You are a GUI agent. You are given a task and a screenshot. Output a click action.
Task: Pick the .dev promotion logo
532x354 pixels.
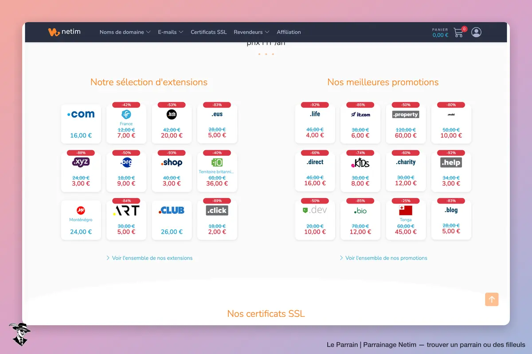315,210
